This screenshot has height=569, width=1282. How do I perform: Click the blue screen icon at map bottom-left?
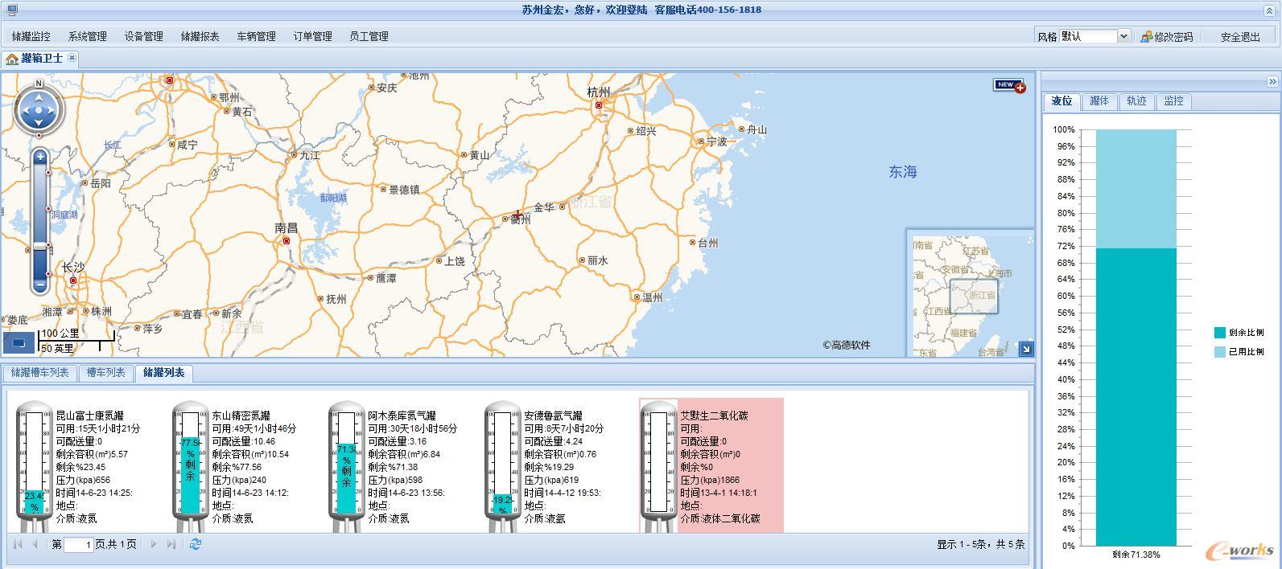coord(19,343)
